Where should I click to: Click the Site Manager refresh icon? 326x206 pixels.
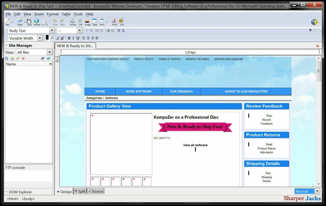(6, 58)
